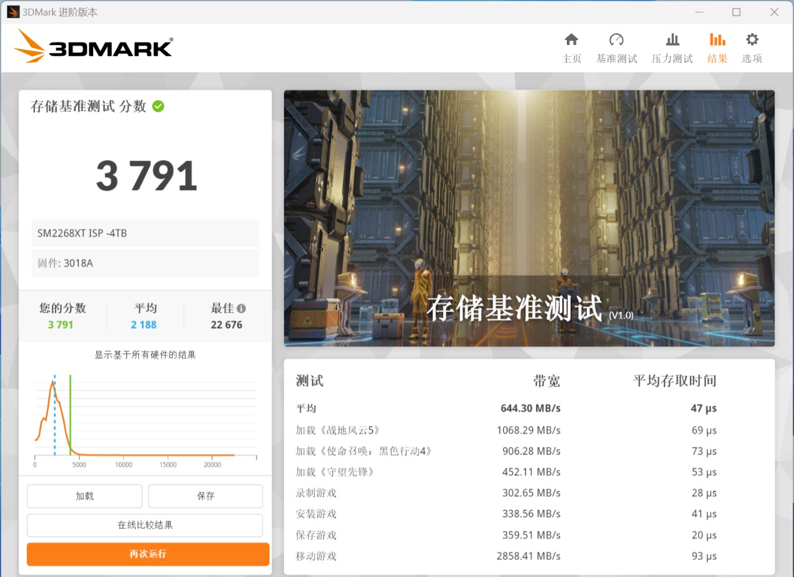
Task: Click the 平均存取时间 column header
Action: click(674, 381)
